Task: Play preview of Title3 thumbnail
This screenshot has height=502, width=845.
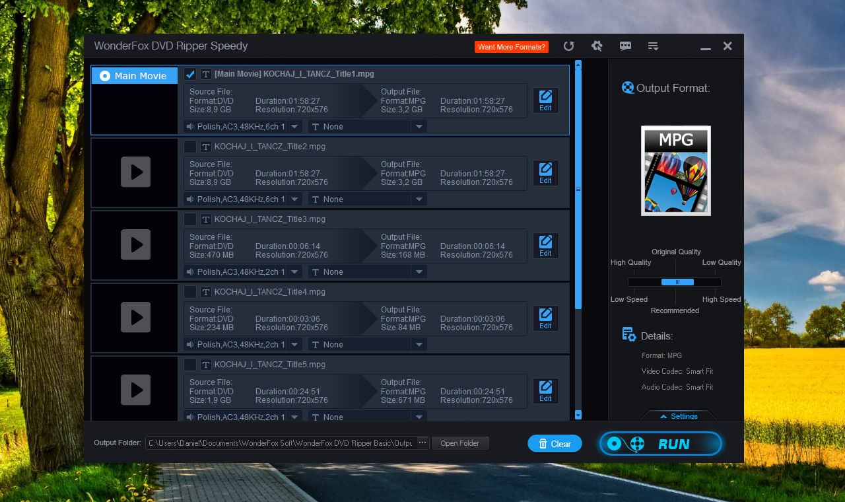Action: click(136, 245)
